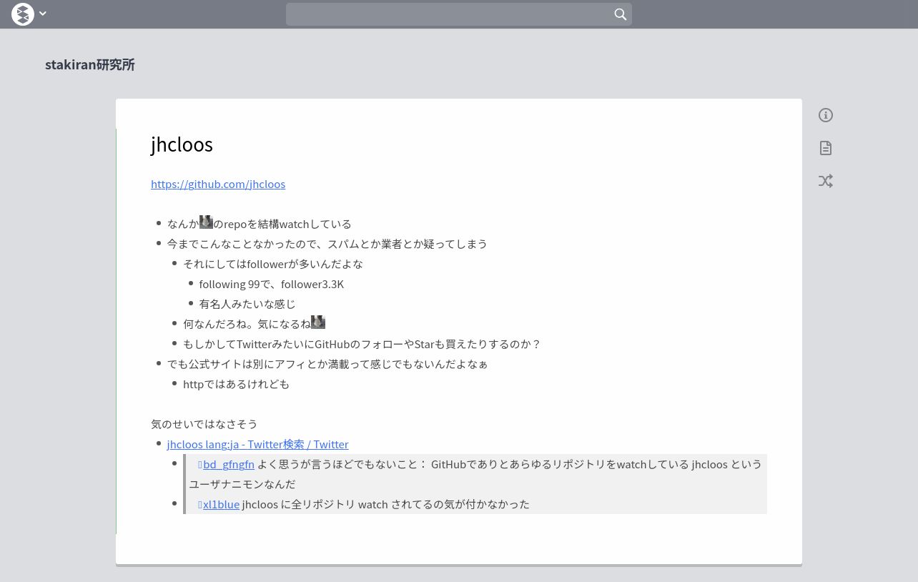Click the line httpではあるけれども
The width and height of the screenshot is (918, 582).
236,384
